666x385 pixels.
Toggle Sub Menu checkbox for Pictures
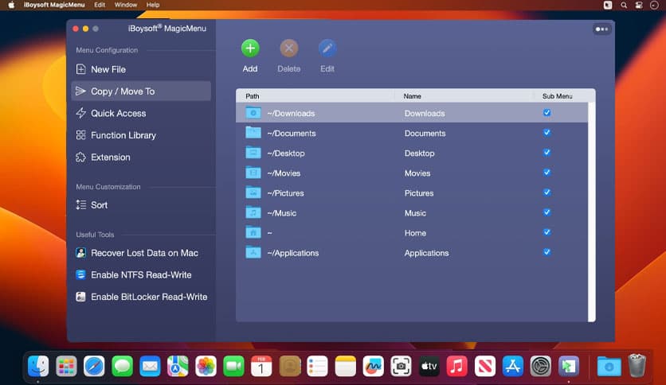click(547, 192)
